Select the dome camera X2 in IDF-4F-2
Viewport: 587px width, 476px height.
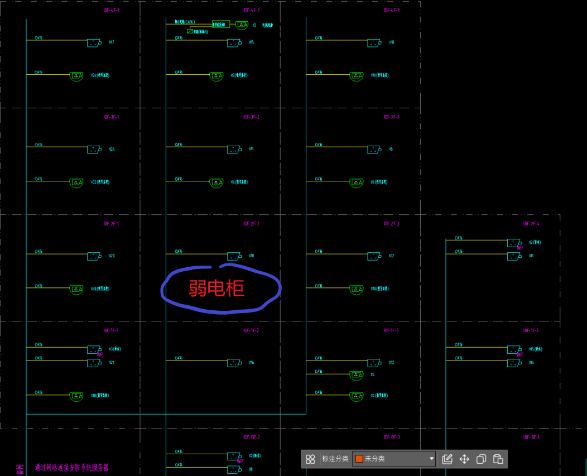pyautogui.click(x=242, y=26)
